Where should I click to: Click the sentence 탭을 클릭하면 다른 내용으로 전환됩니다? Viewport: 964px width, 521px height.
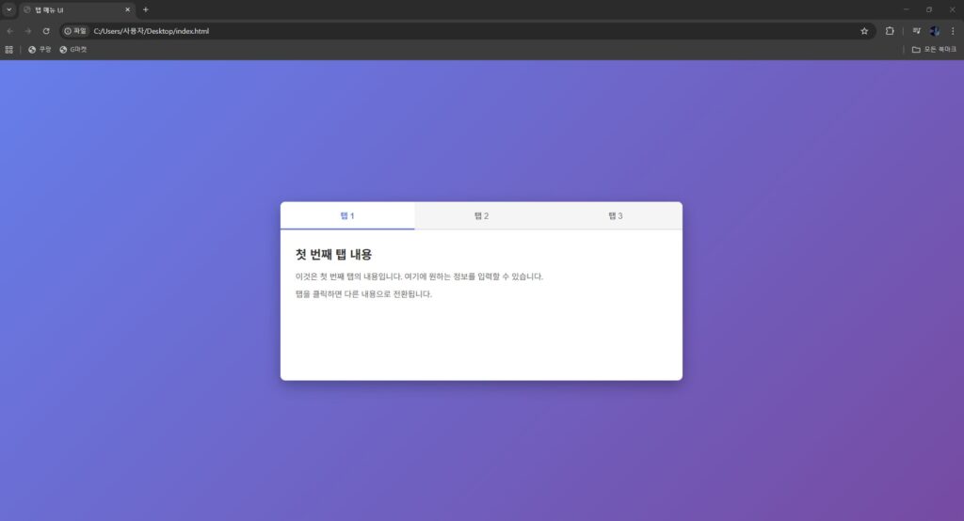point(364,294)
